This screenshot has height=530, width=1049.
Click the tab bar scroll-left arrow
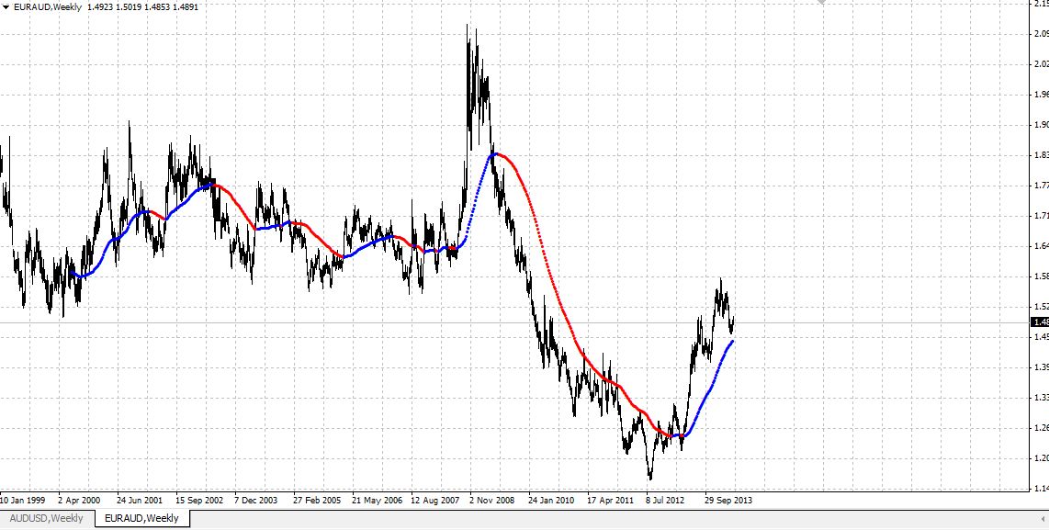click(1043, 518)
